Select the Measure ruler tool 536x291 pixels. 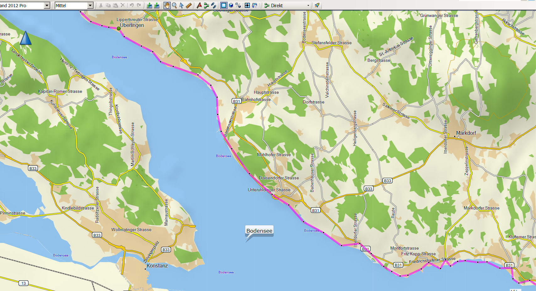(189, 5)
